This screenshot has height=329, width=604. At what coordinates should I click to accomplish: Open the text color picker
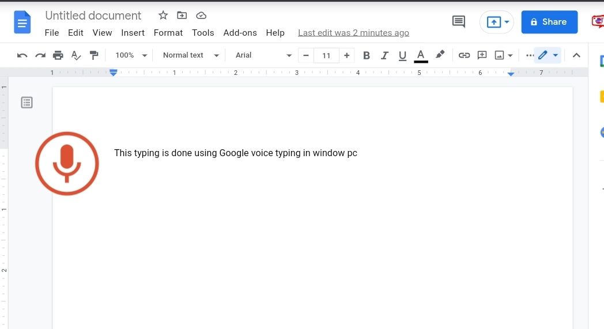point(421,56)
